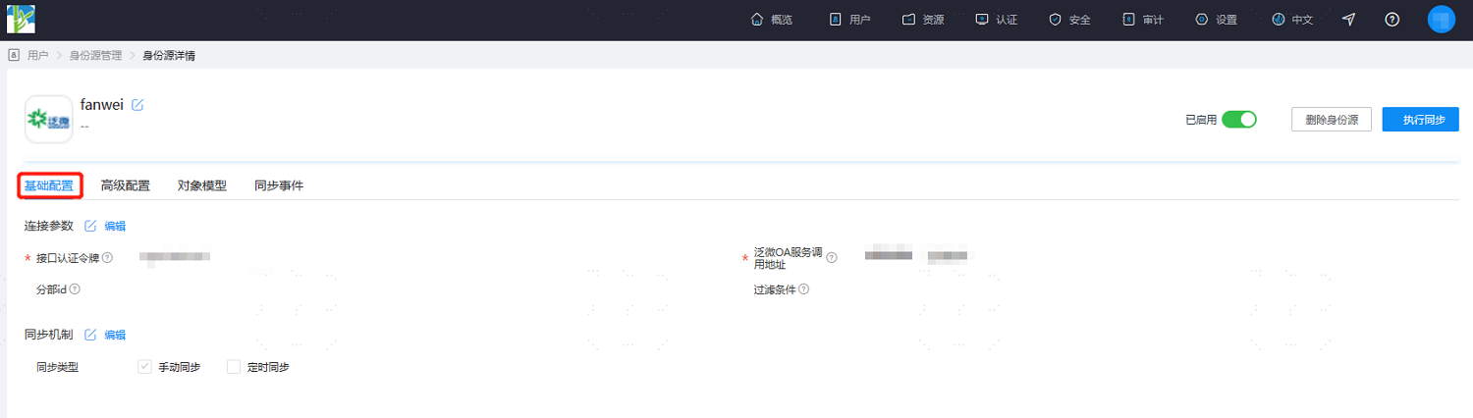The width and height of the screenshot is (1473, 418).
Task: Click the 删除身份源 button
Action: point(1332,120)
